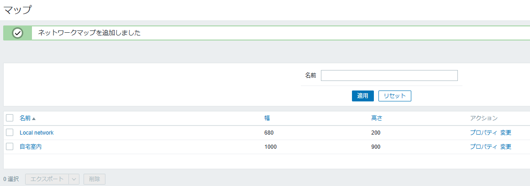530x186 pixels.
Task: Open プロパティ for 自宅室内
Action: (x=483, y=147)
